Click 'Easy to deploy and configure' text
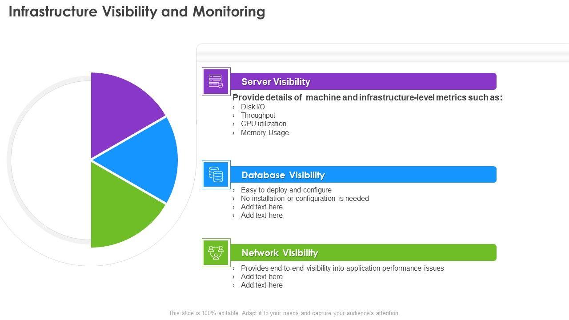Screen dimensions: 569x320 coord(286,190)
